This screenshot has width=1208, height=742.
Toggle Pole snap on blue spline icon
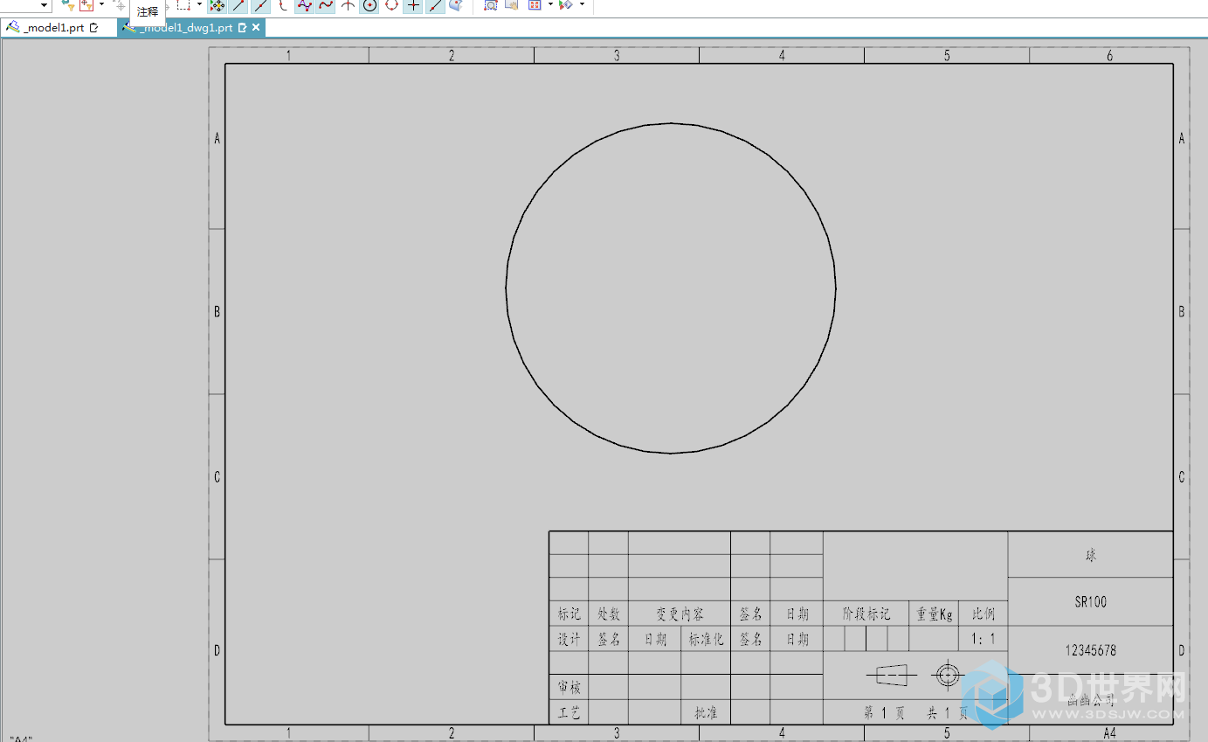point(304,5)
